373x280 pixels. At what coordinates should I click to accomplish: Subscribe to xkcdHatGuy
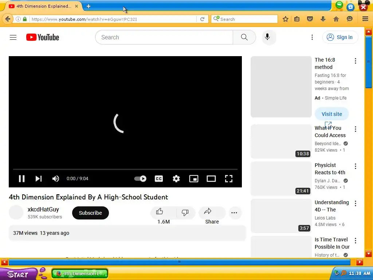(x=90, y=213)
